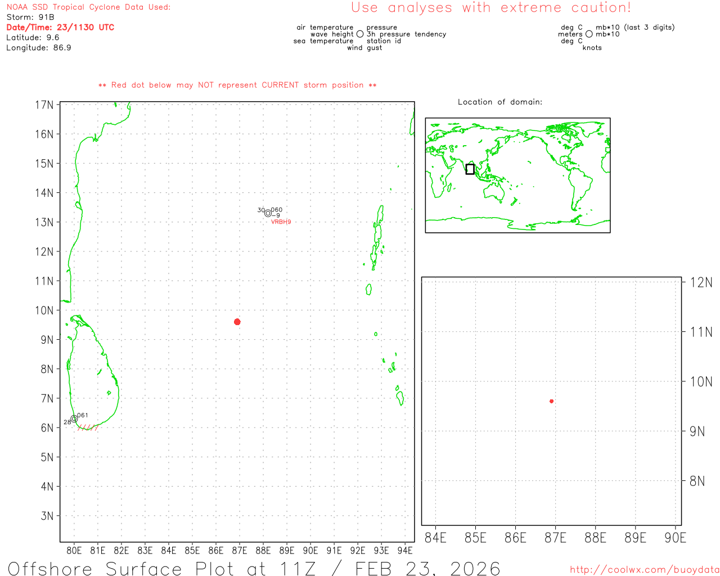Click the 'Longitude: 86.9' text
The image size is (720, 576).
tap(39, 48)
